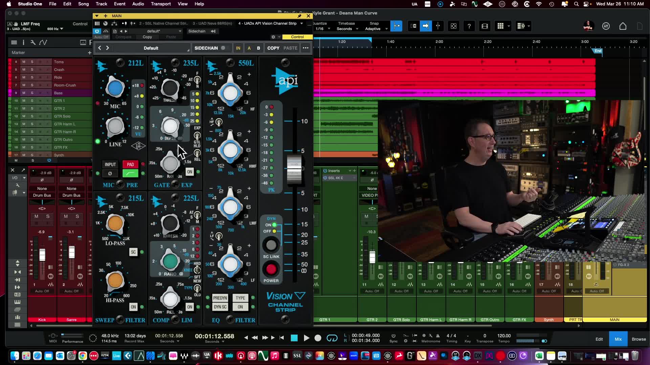Screen dimensions: 650x365
Task: Open the video player film icon
Action: pyautogui.click(x=484, y=26)
